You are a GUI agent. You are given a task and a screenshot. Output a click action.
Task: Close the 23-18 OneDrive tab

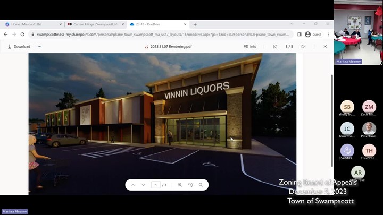point(185,24)
